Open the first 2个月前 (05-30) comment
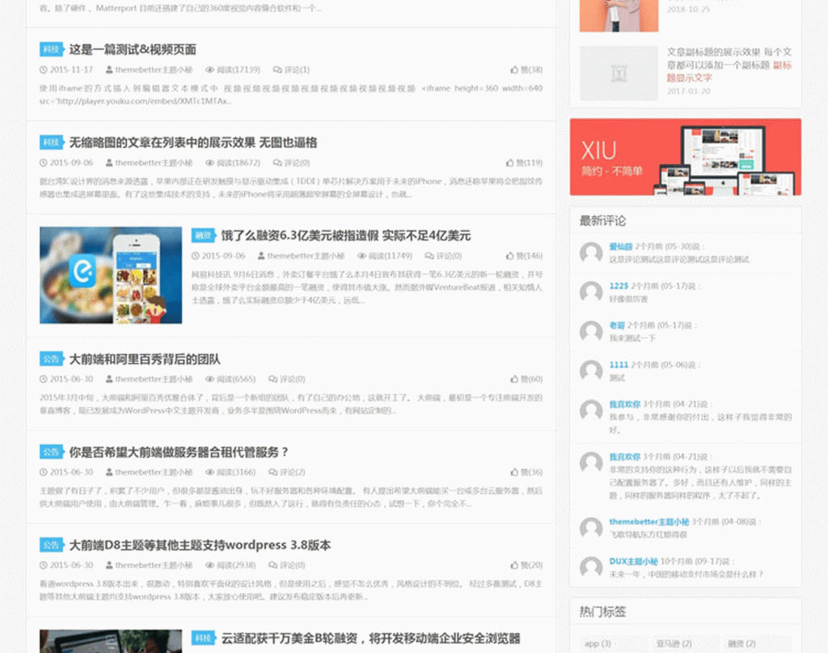The width and height of the screenshot is (828, 653). (x=679, y=259)
